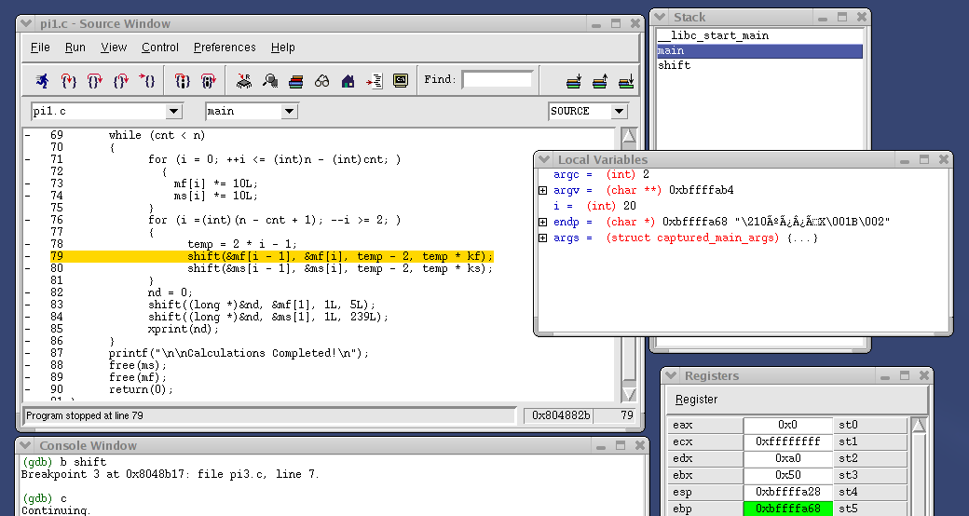Click the Finish function icon

(x=120, y=80)
